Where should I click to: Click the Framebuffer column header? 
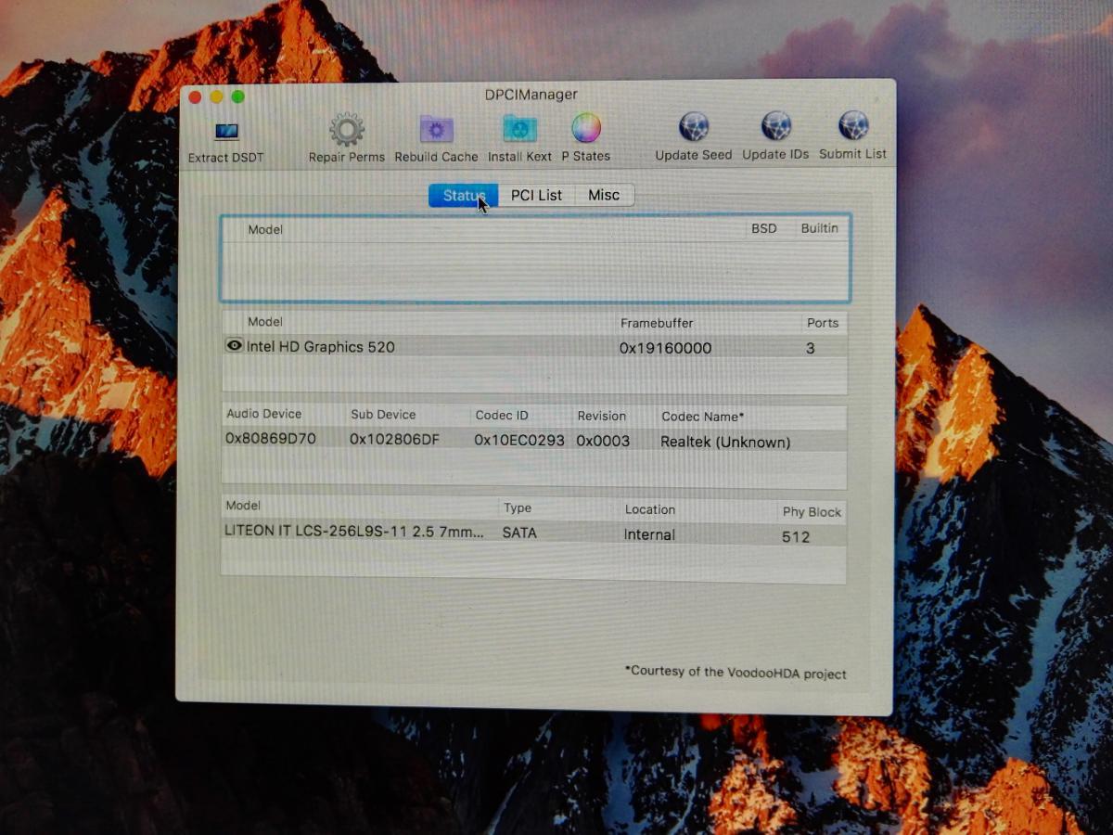tap(657, 323)
